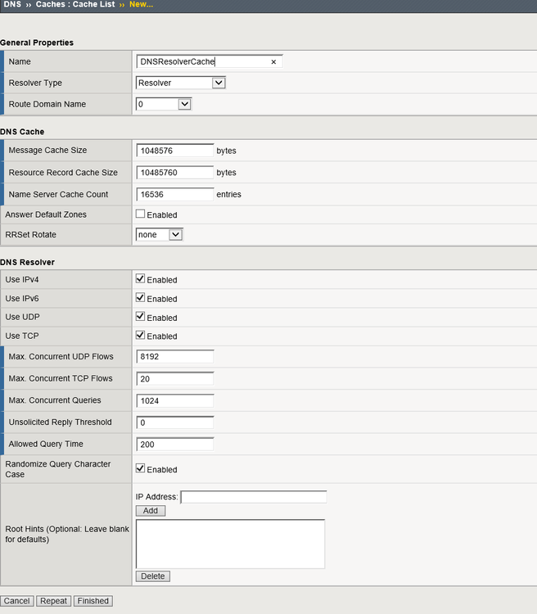
Task: Expand the Route Domain Name dropdown
Action: coord(164,104)
